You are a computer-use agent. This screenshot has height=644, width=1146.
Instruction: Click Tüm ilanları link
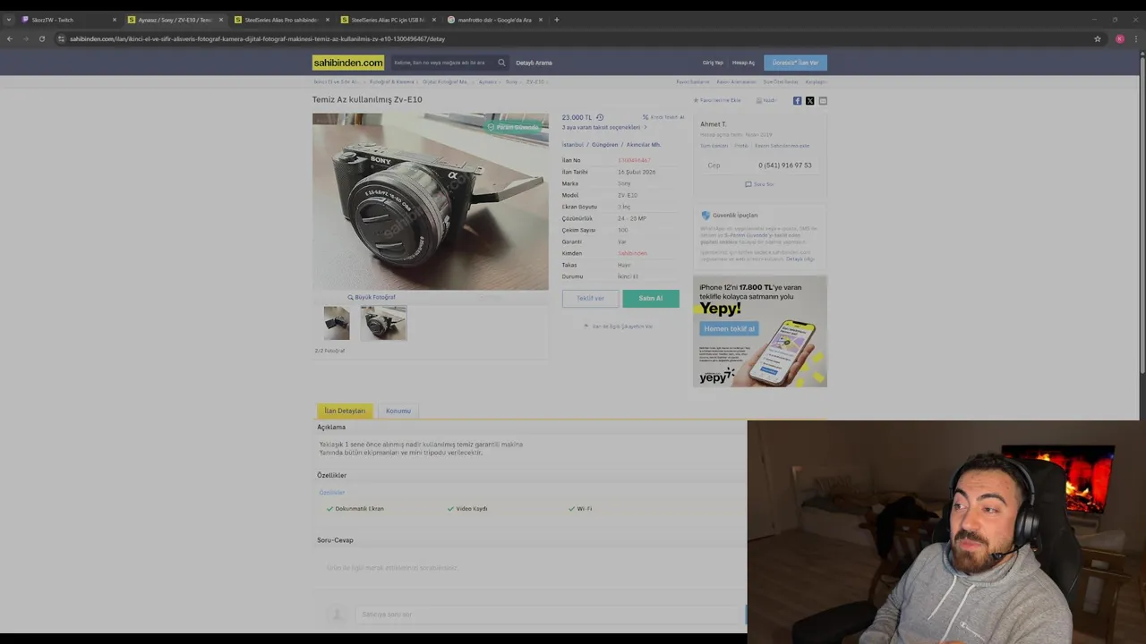click(714, 146)
